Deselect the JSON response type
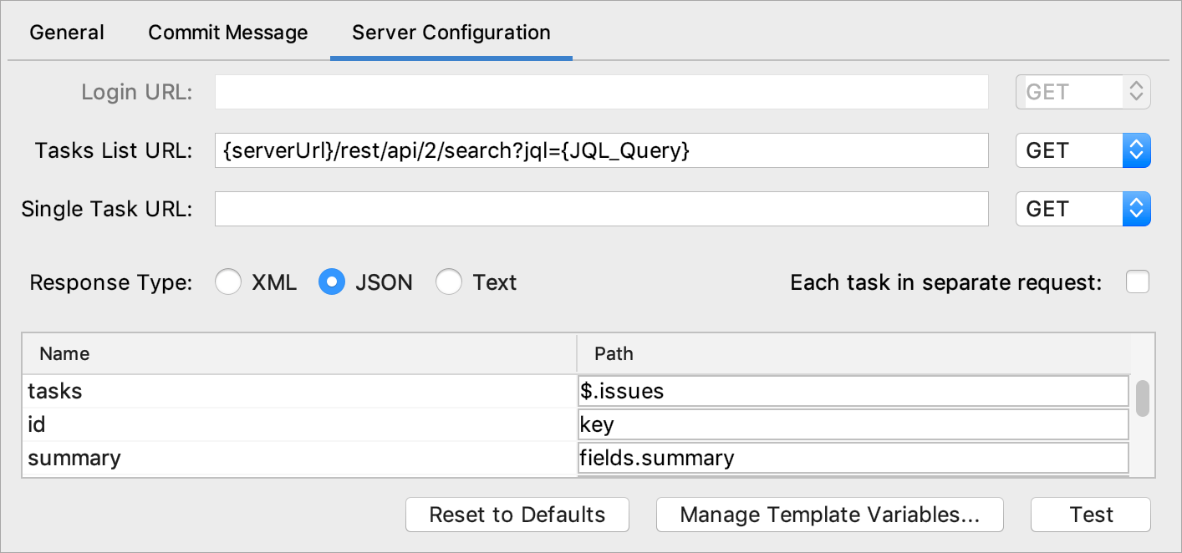 point(331,282)
